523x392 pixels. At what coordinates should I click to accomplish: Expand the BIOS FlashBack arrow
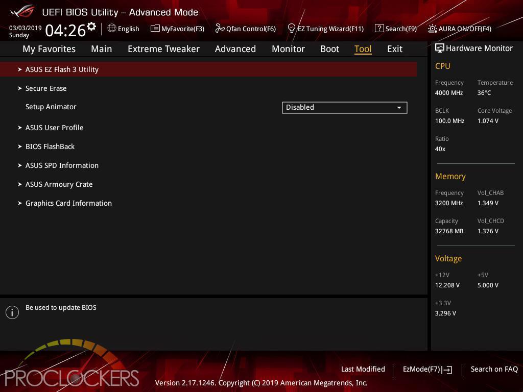[20, 146]
